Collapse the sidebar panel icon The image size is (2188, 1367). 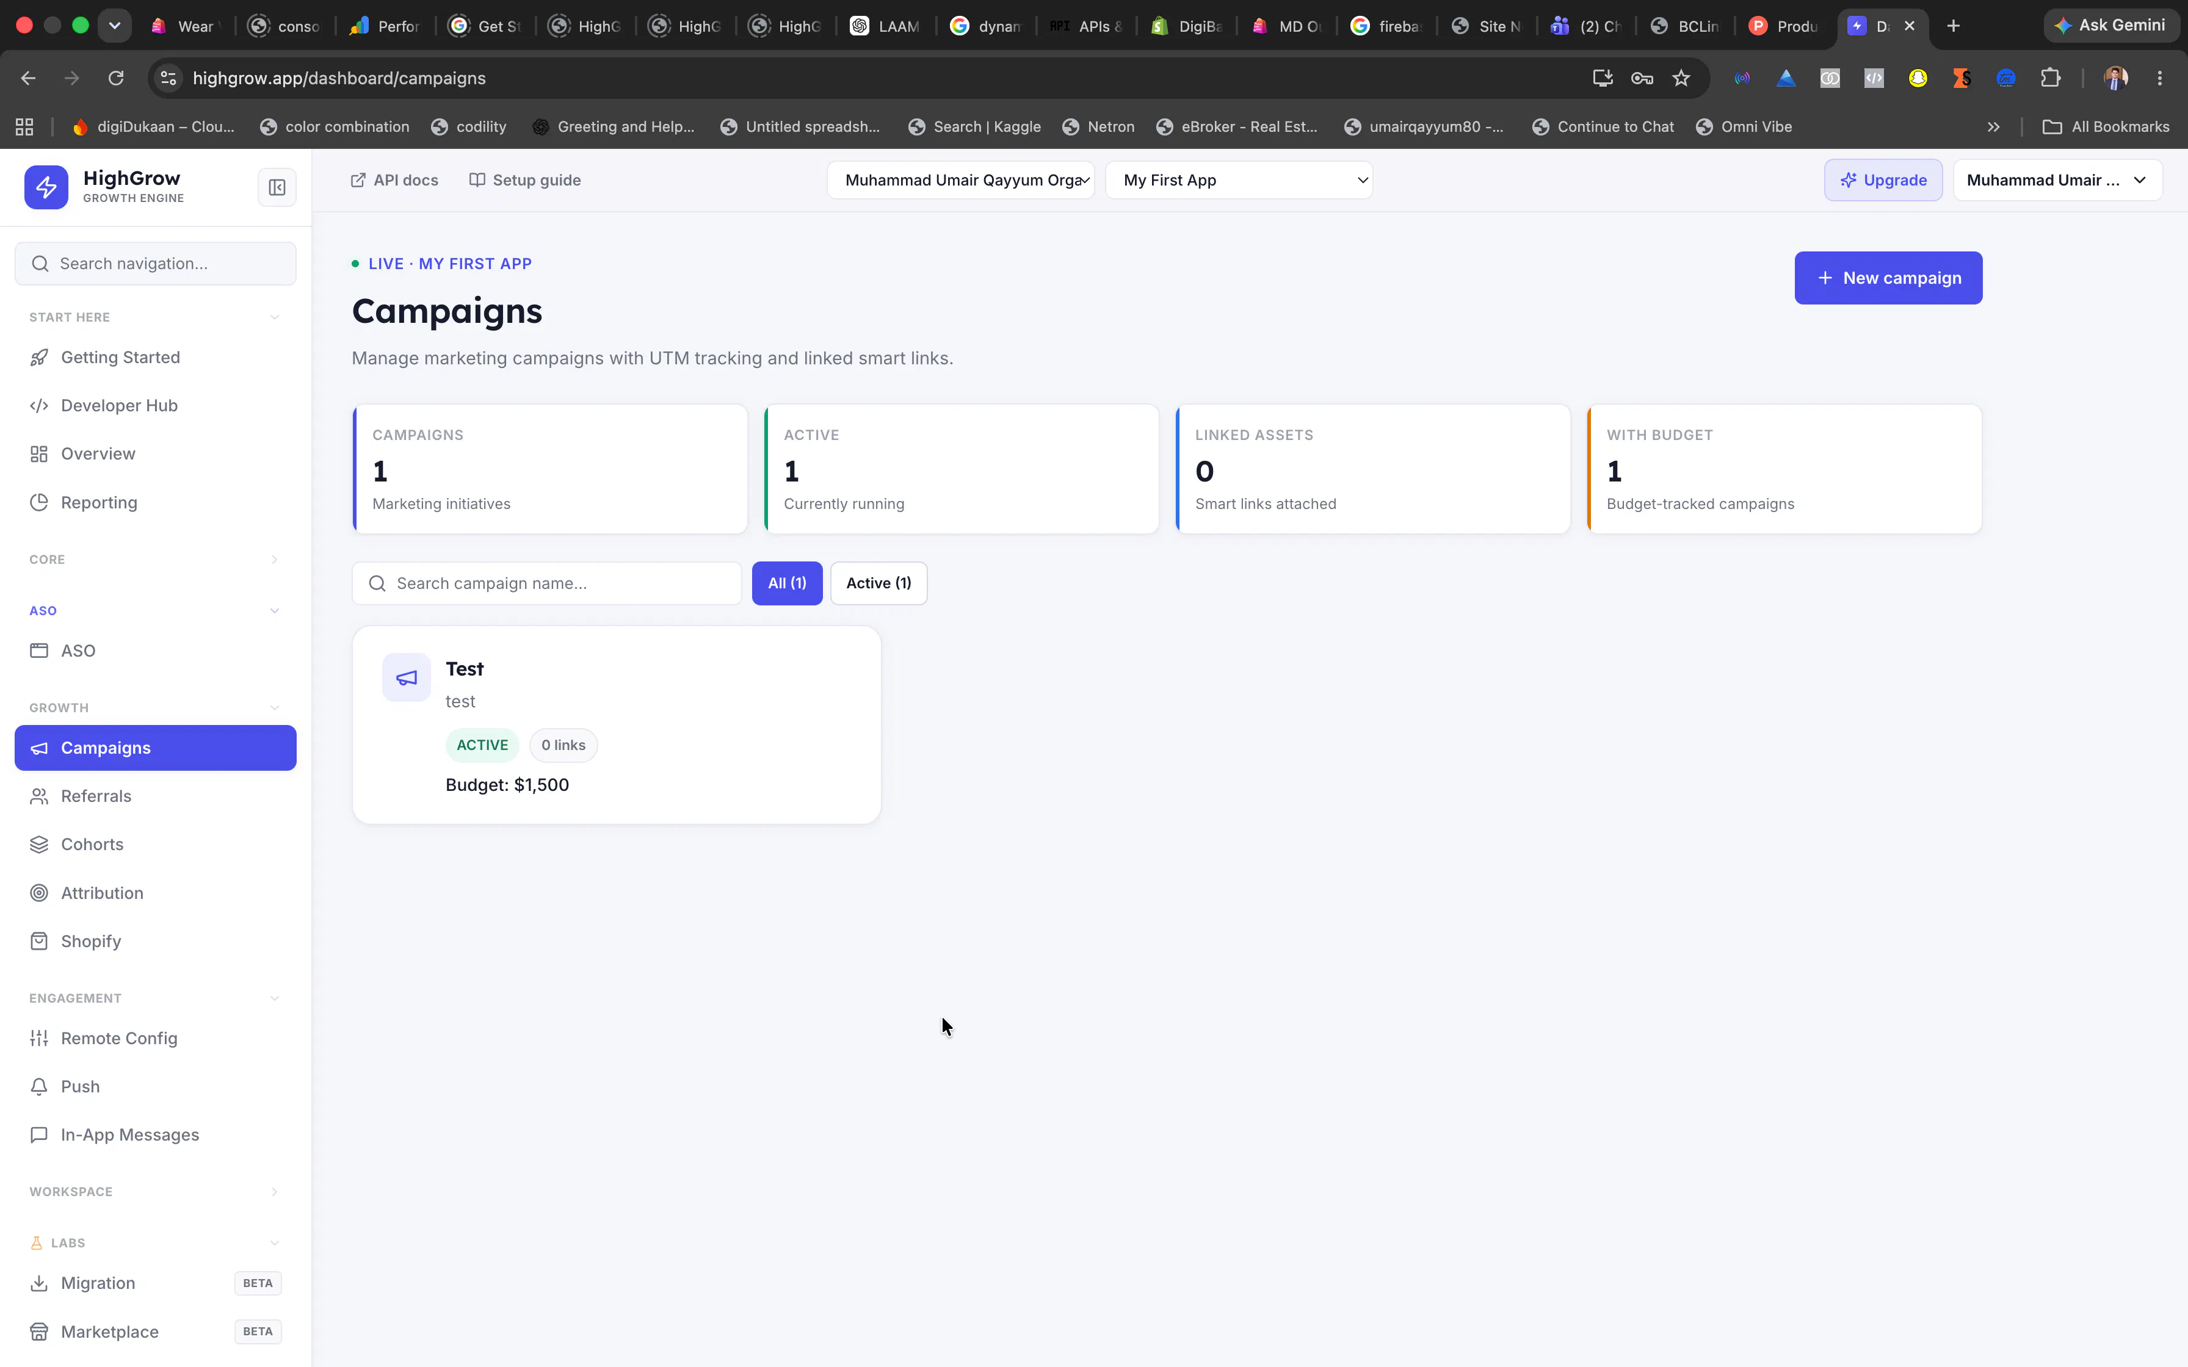pos(277,187)
